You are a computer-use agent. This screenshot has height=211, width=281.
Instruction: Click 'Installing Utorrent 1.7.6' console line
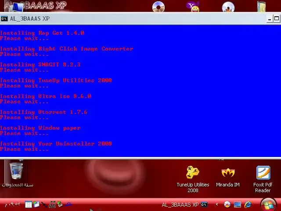[43, 112]
